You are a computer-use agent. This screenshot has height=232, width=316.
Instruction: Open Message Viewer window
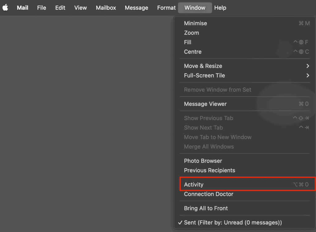click(x=245, y=104)
